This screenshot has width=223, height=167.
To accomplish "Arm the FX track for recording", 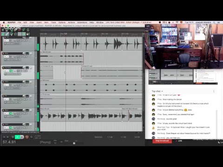I will pyautogui.click(x=3, y=96).
